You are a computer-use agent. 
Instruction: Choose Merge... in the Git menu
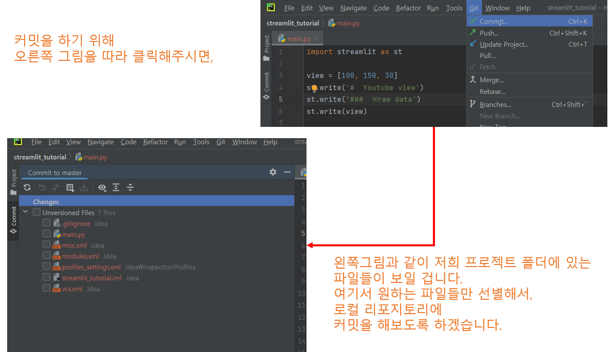click(530, 80)
